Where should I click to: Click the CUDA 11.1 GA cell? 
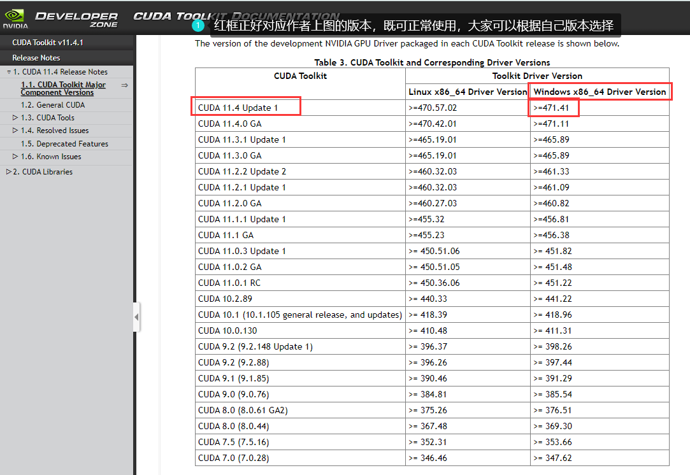tap(300, 235)
